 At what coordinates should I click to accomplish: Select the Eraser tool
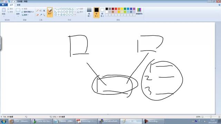37,15
